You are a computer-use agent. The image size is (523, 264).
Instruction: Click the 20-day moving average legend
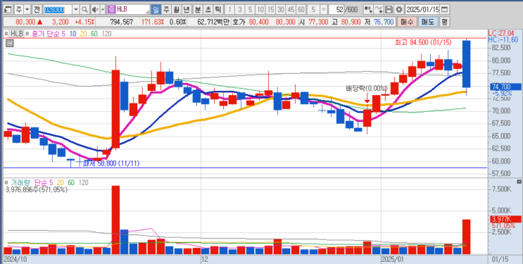83,33
